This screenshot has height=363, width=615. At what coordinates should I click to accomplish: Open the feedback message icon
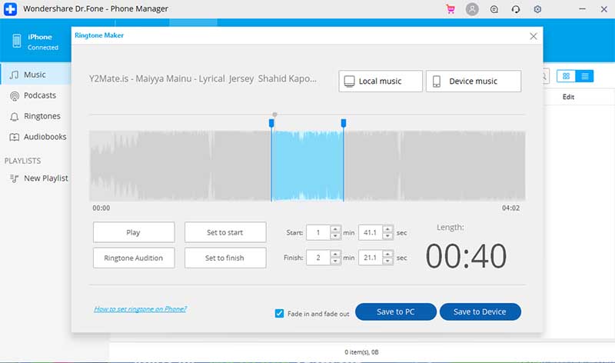pos(494,9)
